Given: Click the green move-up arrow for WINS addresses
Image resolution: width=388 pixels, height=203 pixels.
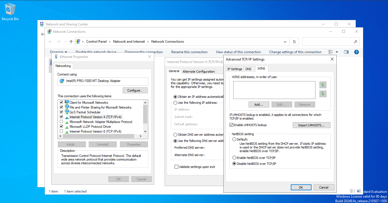Looking at the screenshot, I should click(x=323, y=85).
